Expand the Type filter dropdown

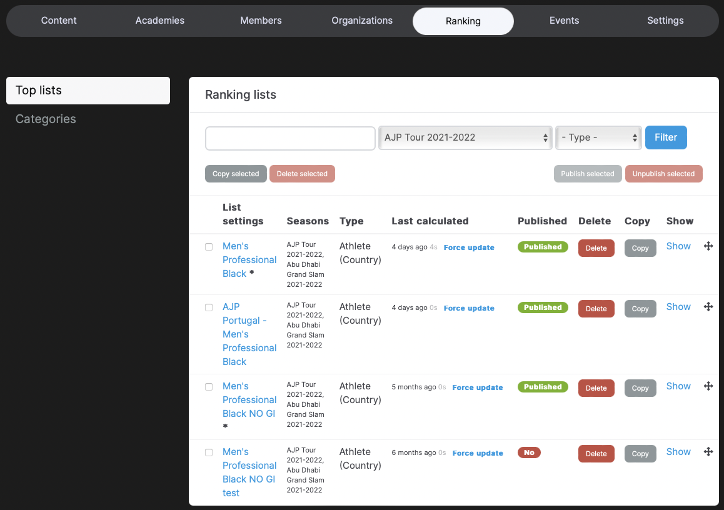click(x=598, y=137)
